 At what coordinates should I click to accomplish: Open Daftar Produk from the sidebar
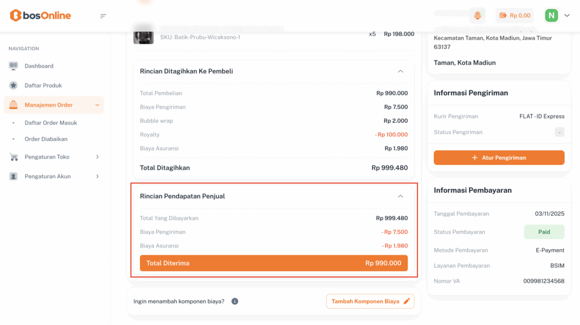coord(43,85)
